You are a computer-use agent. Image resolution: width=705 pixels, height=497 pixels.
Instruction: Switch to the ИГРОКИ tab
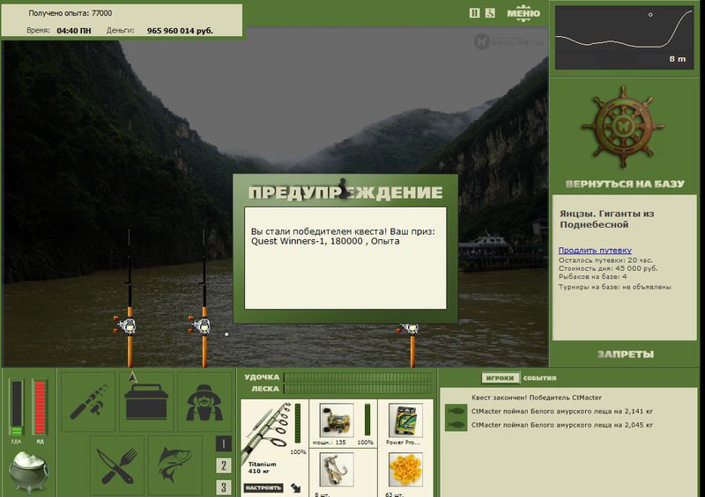pos(500,378)
